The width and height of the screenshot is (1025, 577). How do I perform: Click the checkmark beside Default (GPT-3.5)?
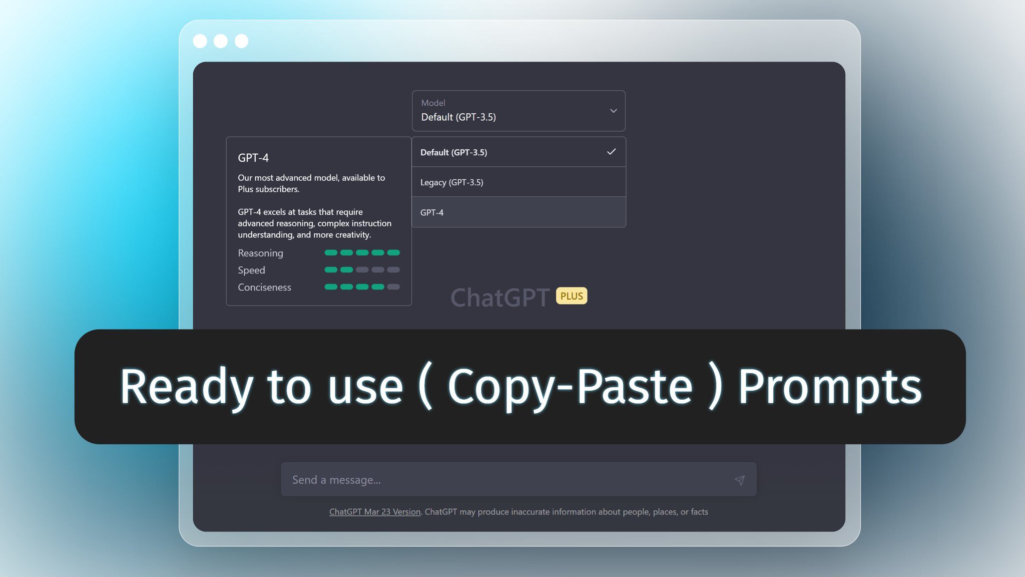pyautogui.click(x=611, y=151)
